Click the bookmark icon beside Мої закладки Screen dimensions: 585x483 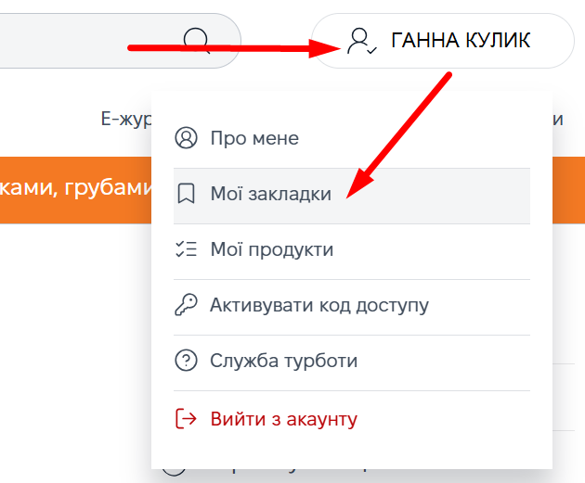[186, 194]
